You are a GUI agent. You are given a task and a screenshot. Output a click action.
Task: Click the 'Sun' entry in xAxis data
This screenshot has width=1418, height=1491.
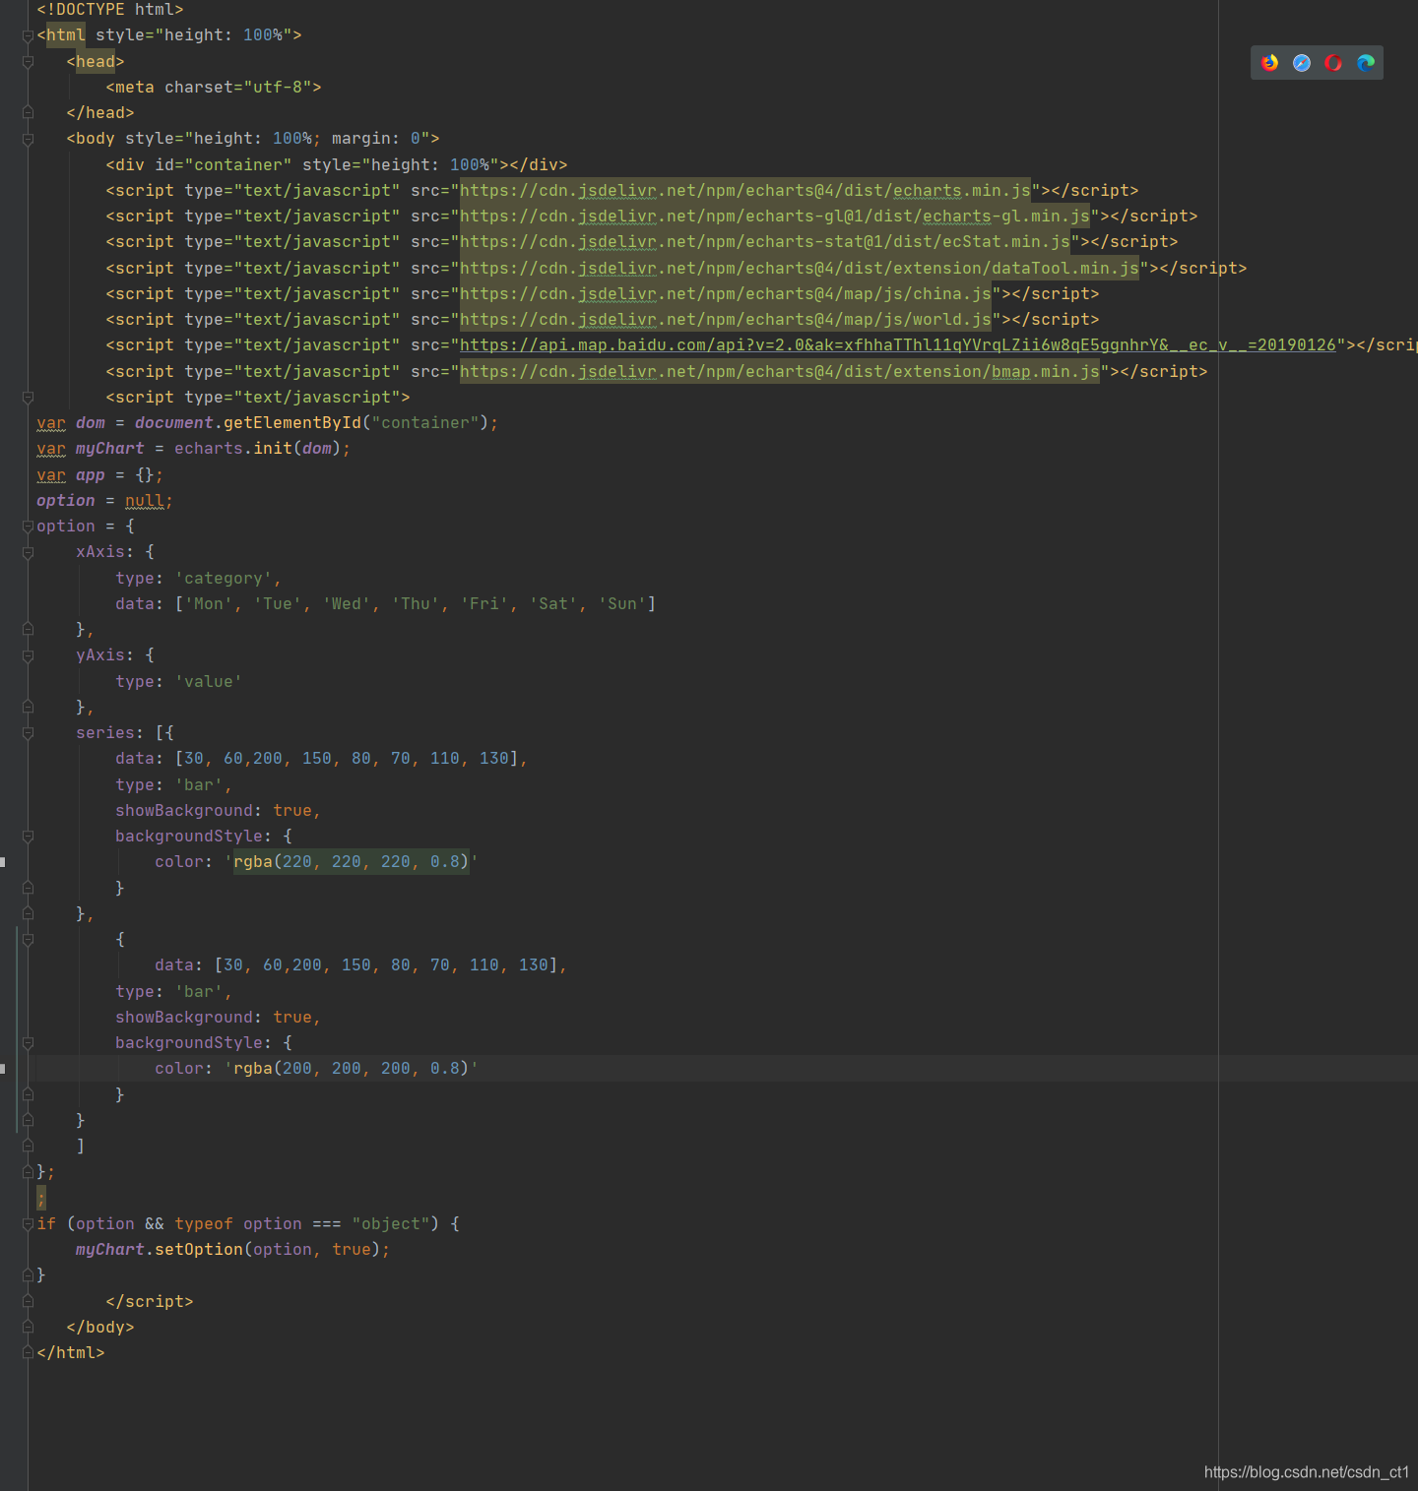622,604
